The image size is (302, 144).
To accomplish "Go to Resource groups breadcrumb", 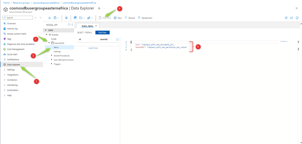I will tap(21, 3).
